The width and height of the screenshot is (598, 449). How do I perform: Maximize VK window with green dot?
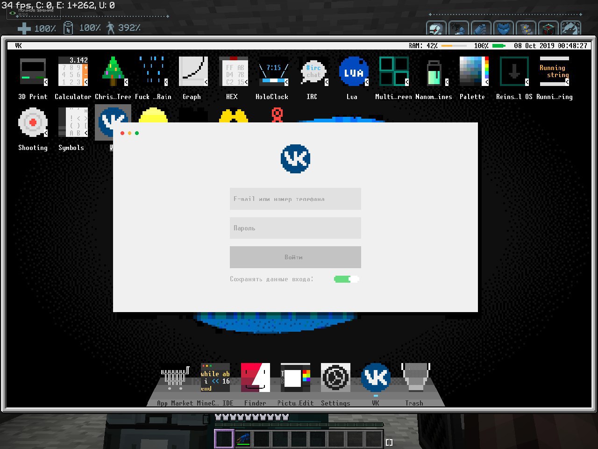[137, 133]
